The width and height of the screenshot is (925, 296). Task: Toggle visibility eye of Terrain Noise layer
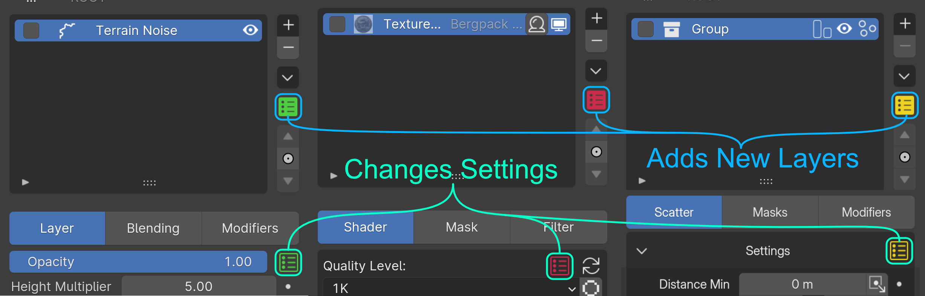coord(250,30)
